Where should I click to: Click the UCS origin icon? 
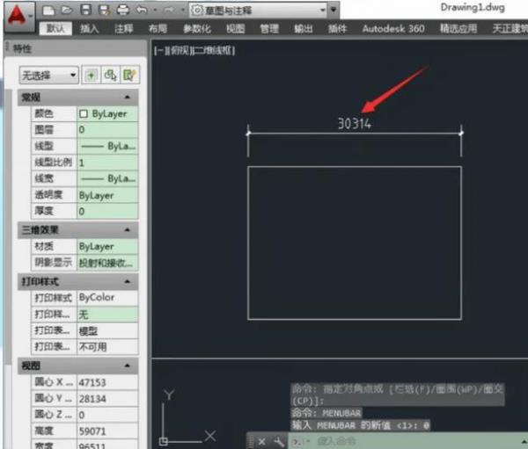pyautogui.click(x=164, y=441)
